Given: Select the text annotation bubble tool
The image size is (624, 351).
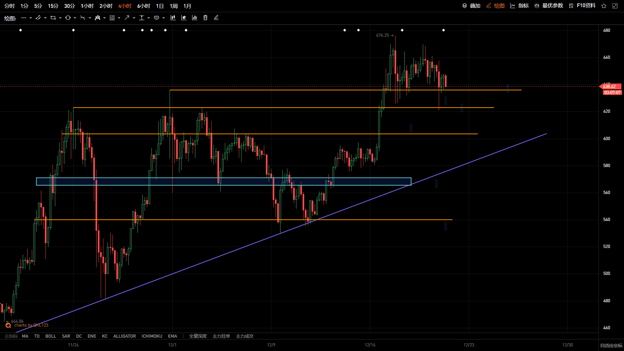Looking at the screenshot, I should tap(156, 18).
